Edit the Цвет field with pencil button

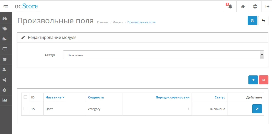257,109
